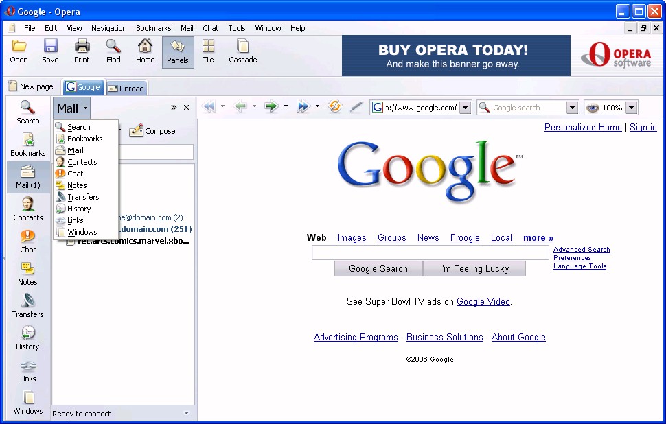Open the History sidebar panel
Screen dimensions: 666x424
tap(28, 338)
